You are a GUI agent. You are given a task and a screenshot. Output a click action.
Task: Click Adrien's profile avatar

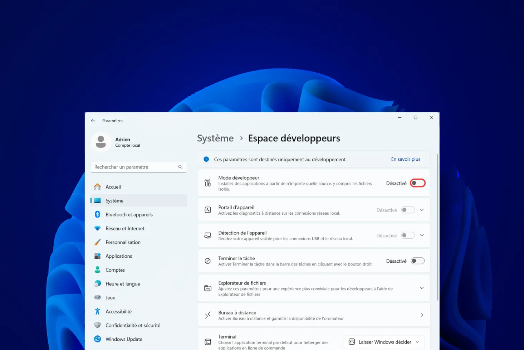tap(101, 142)
